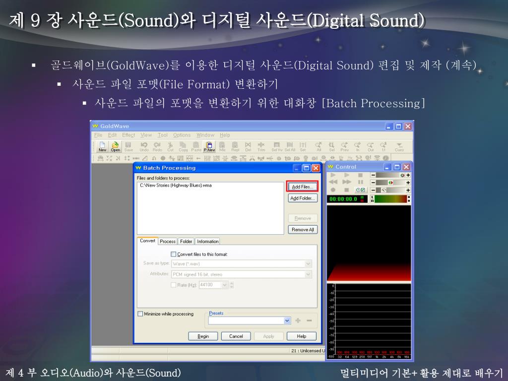
Task: Open the View menu
Action: pos(146,135)
